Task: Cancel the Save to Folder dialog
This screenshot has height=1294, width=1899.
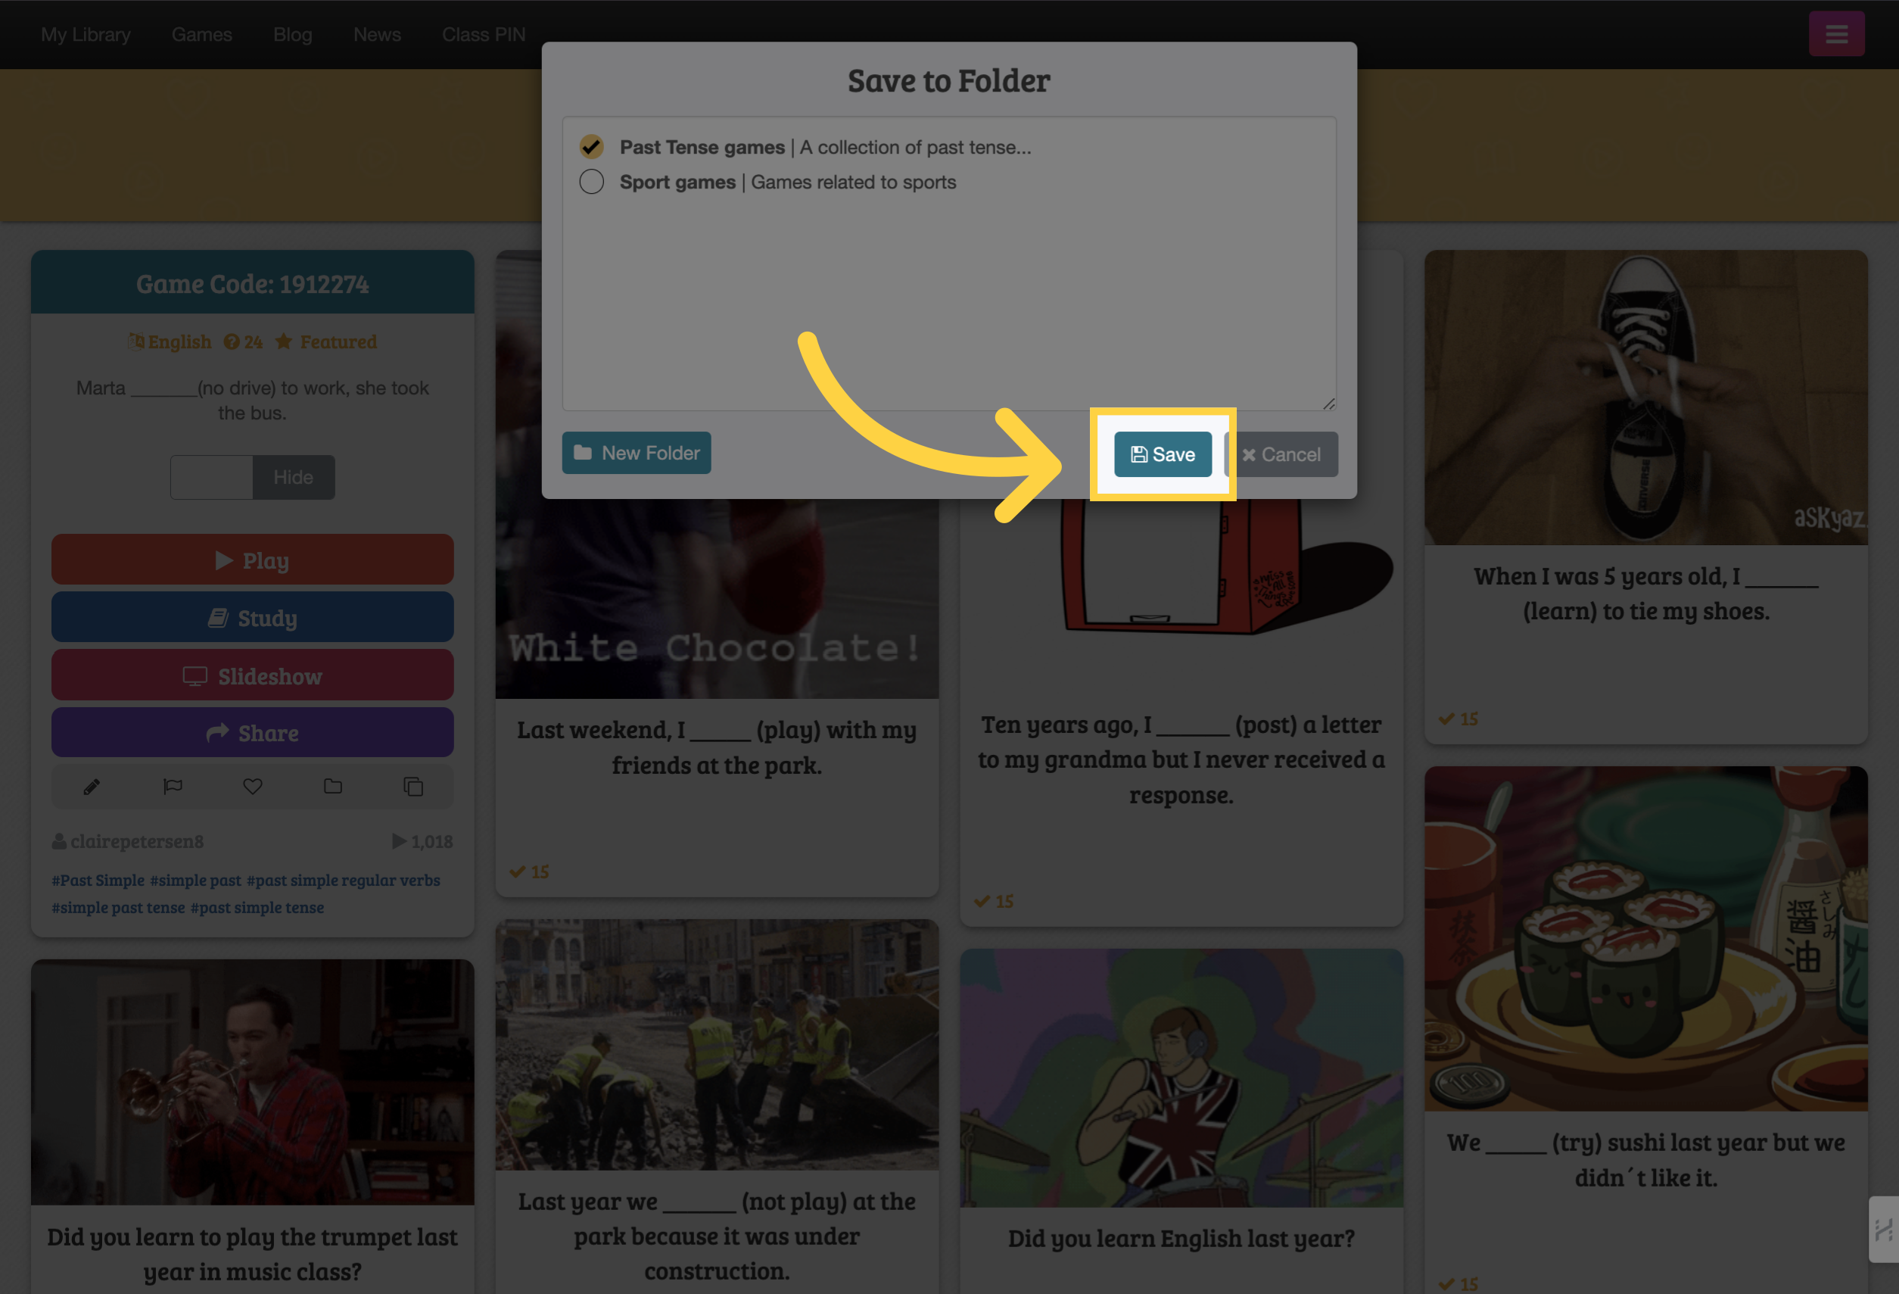Action: pyautogui.click(x=1282, y=454)
